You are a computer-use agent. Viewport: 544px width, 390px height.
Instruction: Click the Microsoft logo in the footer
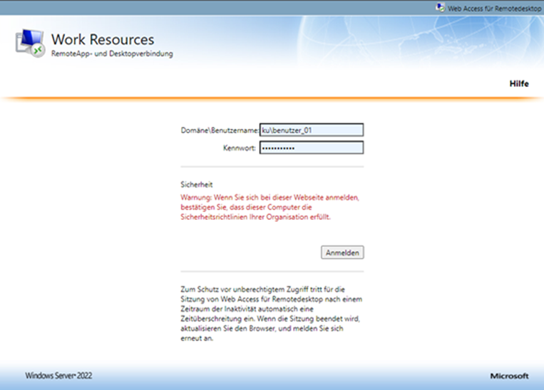(x=509, y=376)
